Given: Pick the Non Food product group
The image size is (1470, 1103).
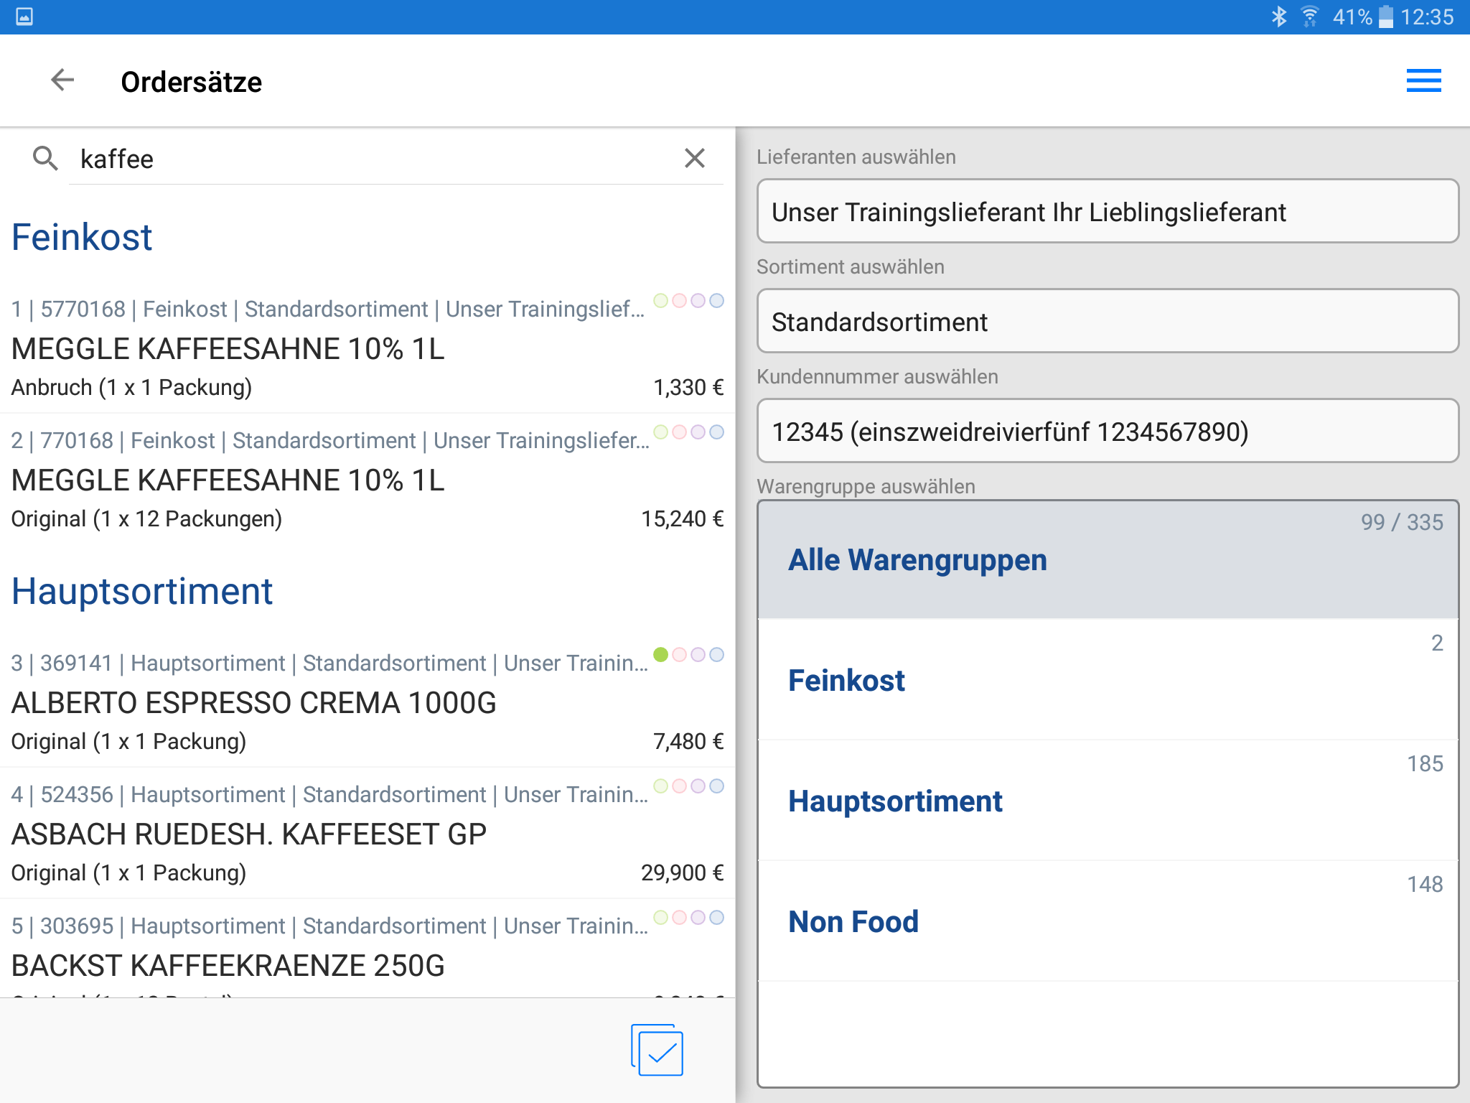Looking at the screenshot, I should (x=1107, y=921).
